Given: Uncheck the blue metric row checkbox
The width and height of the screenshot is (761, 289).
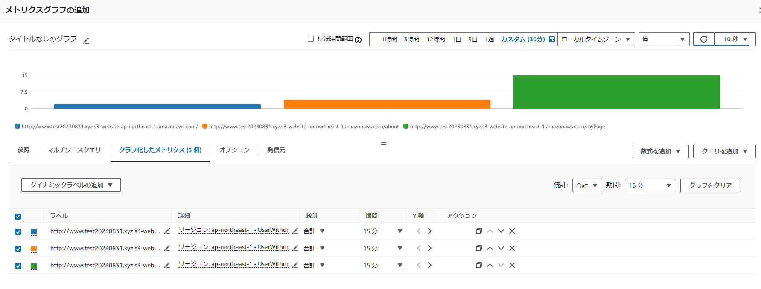Looking at the screenshot, I should [x=18, y=232].
